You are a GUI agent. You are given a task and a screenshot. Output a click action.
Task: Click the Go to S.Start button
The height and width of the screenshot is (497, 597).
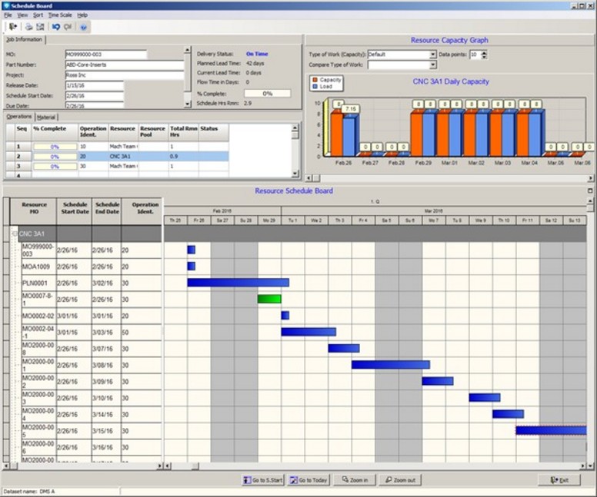[x=263, y=480]
